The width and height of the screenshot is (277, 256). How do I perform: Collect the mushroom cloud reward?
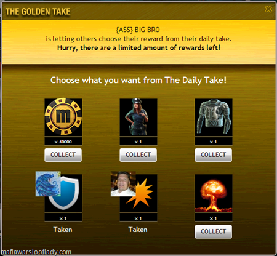(x=214, y=231)
